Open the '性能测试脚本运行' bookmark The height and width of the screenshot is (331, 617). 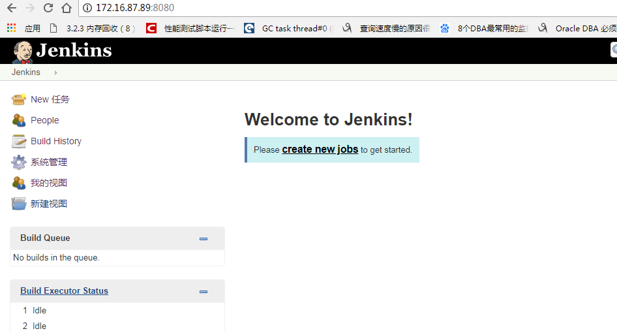coord(190,28)
